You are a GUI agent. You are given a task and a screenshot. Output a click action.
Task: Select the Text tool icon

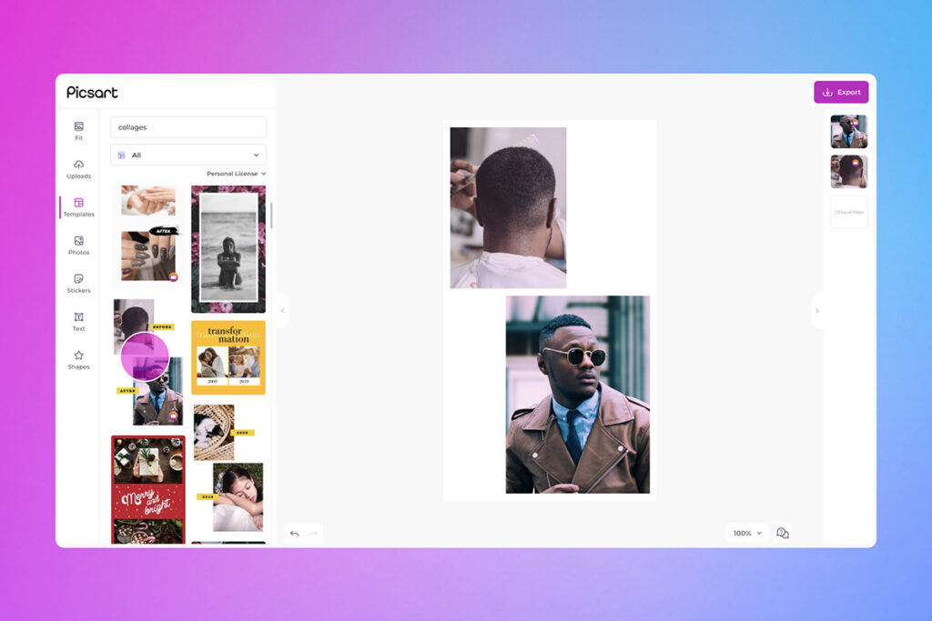78,322
